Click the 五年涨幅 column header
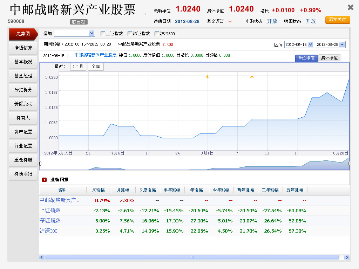 pyautogui.click(x=294, y=190)
